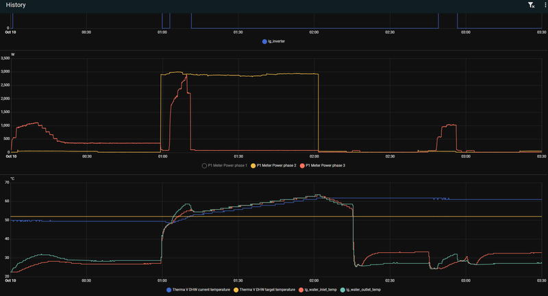
Task: Click the filter clear icon in the header
Action: [532, 5]
